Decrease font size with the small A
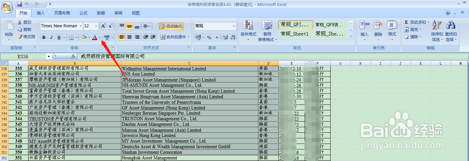This screenshot has height=161, width=469. (x=110, y=26)
